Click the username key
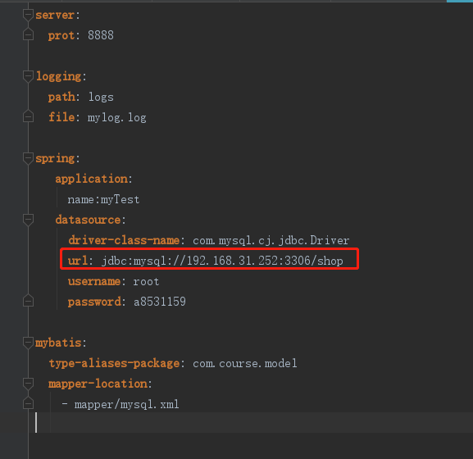 click(x=94, y=281)
